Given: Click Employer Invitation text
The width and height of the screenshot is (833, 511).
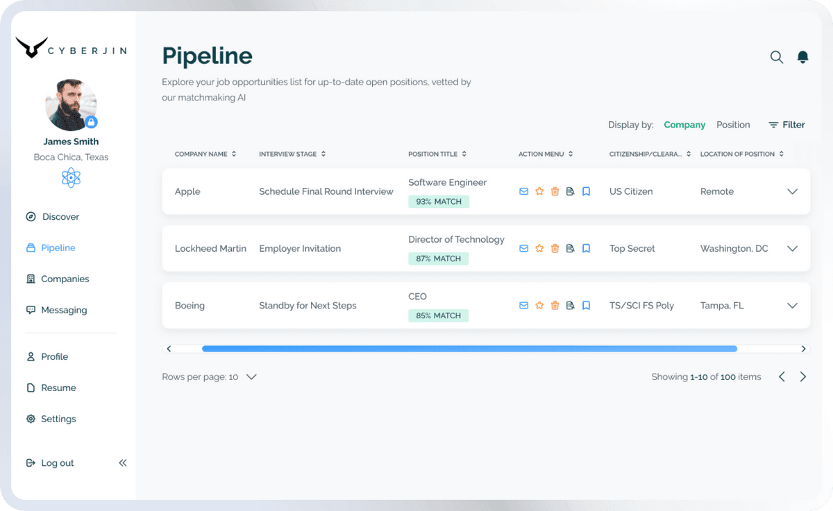Looking at the screenshot, I should [x=300, y=248].
